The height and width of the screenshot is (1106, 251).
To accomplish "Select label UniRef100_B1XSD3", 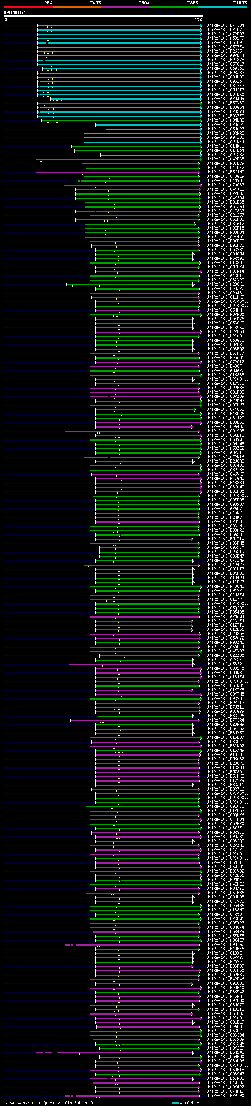I will (x=225, y=262).
